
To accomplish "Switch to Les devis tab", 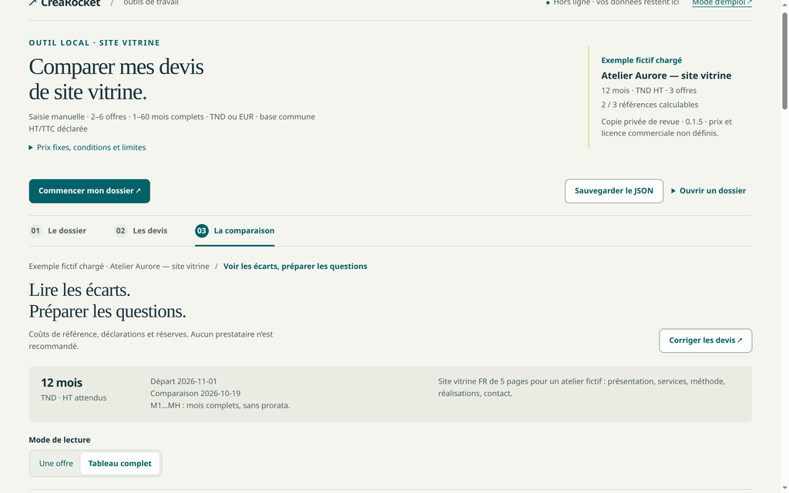I will (x=140, y=231).
